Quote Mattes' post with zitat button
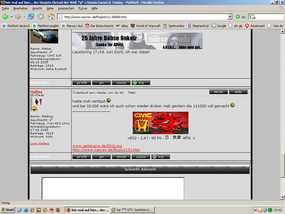Image resolution: width=285 pixels, height=214 pixels. (x=218, y=92)
